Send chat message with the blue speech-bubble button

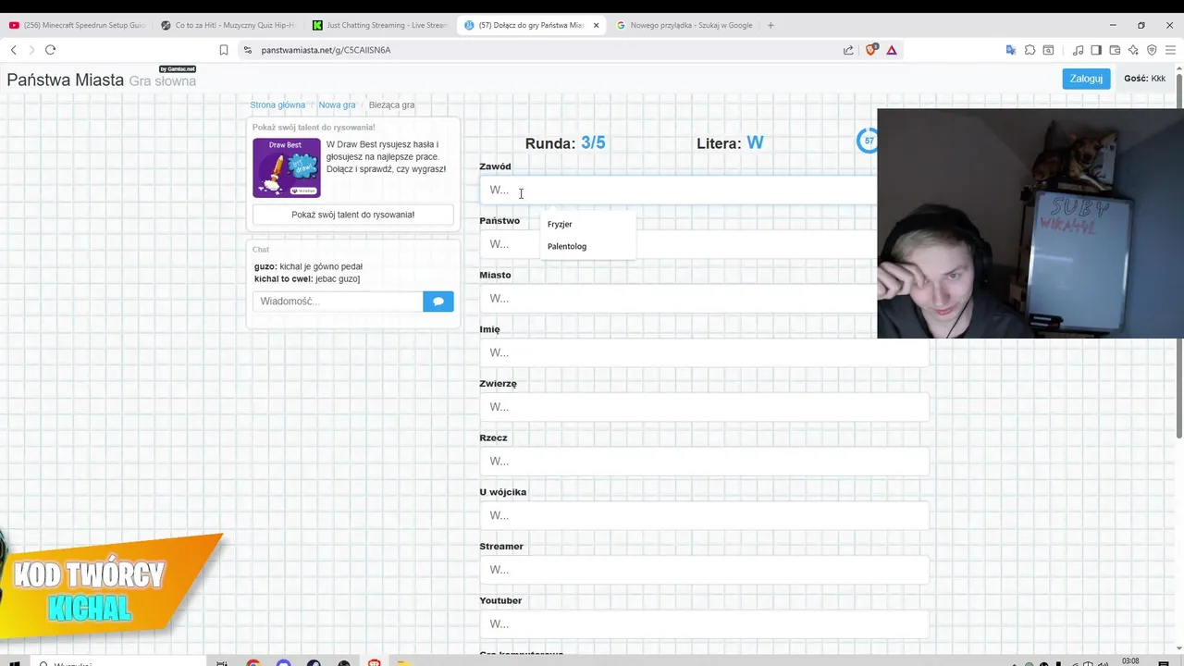(438, 302)
